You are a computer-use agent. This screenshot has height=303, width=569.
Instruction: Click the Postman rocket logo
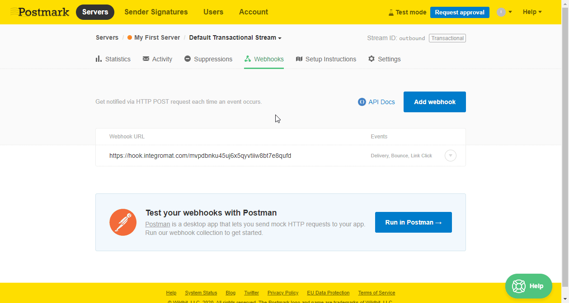pyautogui.click(x=123, y=222)
